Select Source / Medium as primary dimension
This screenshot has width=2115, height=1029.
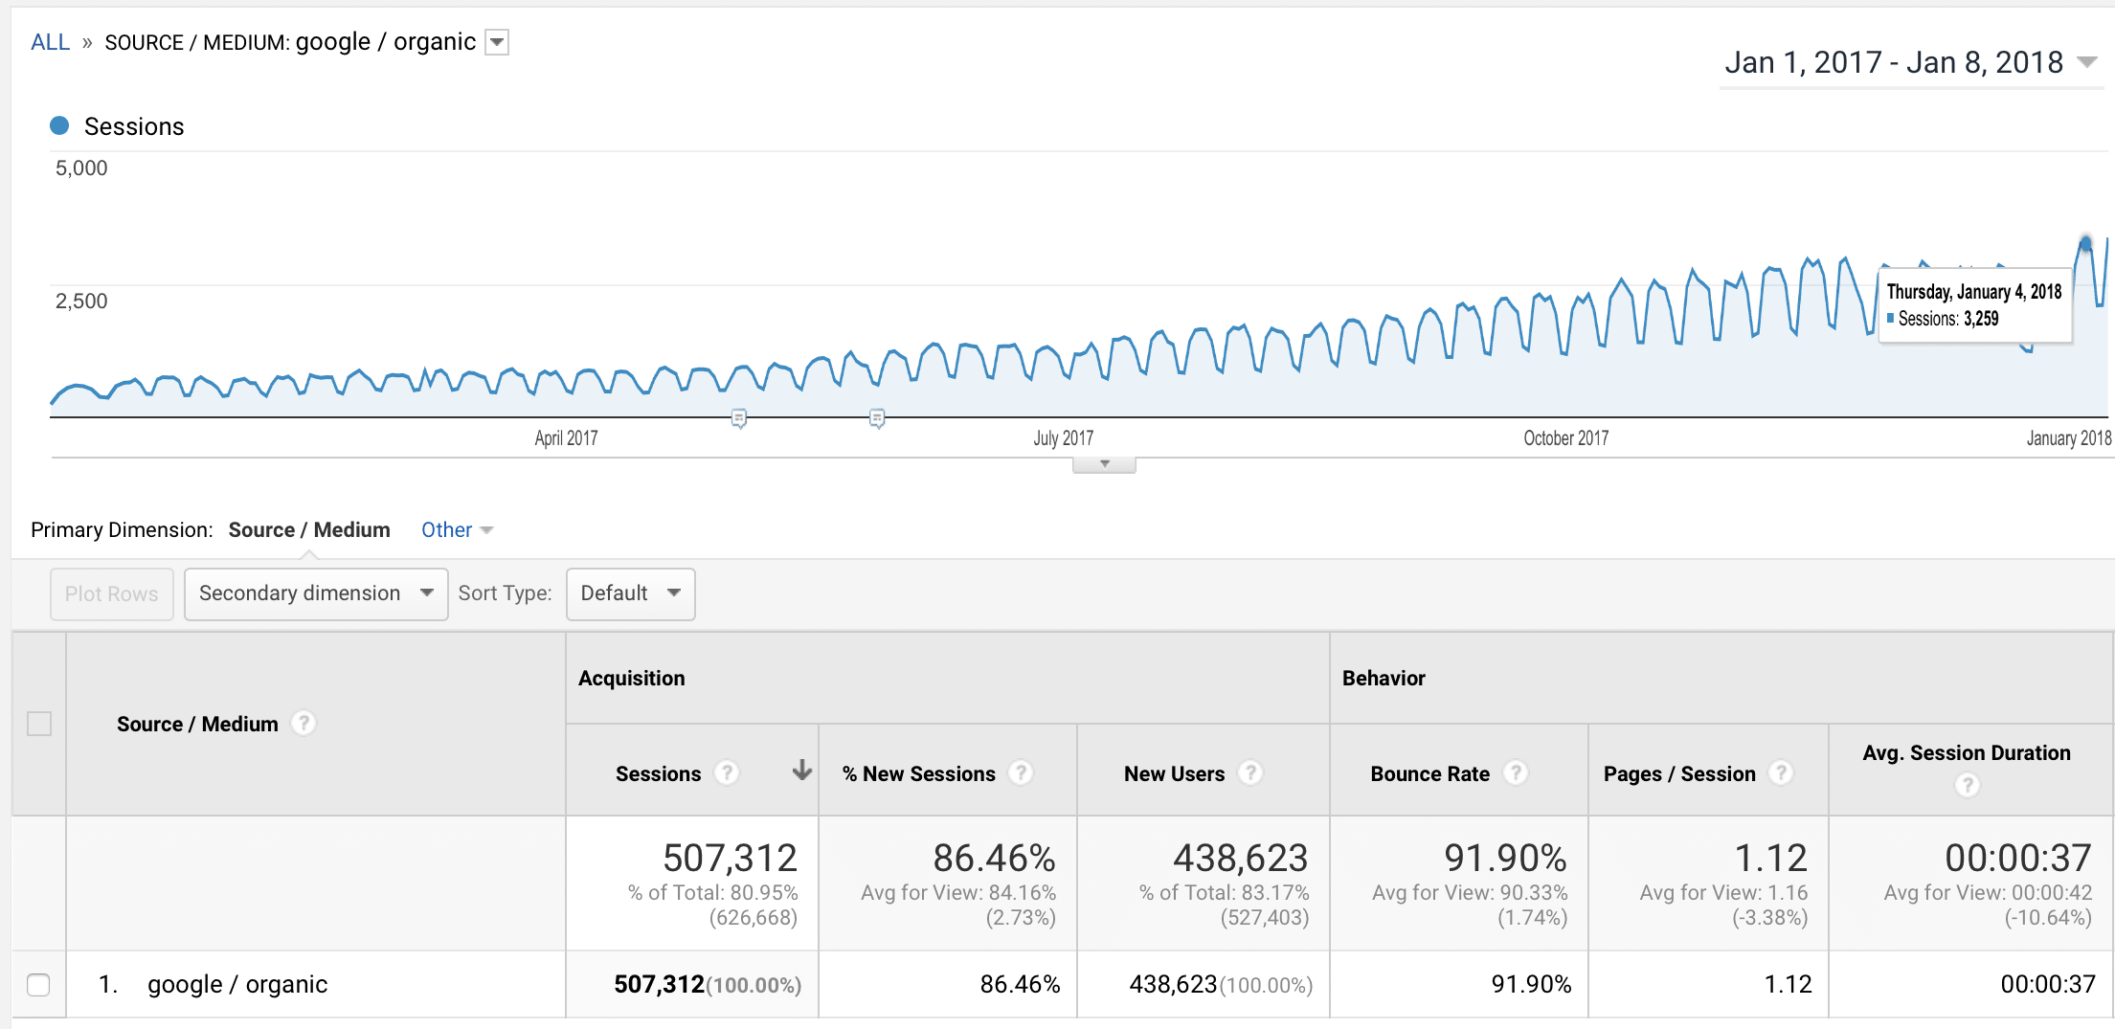click(309, 529)
